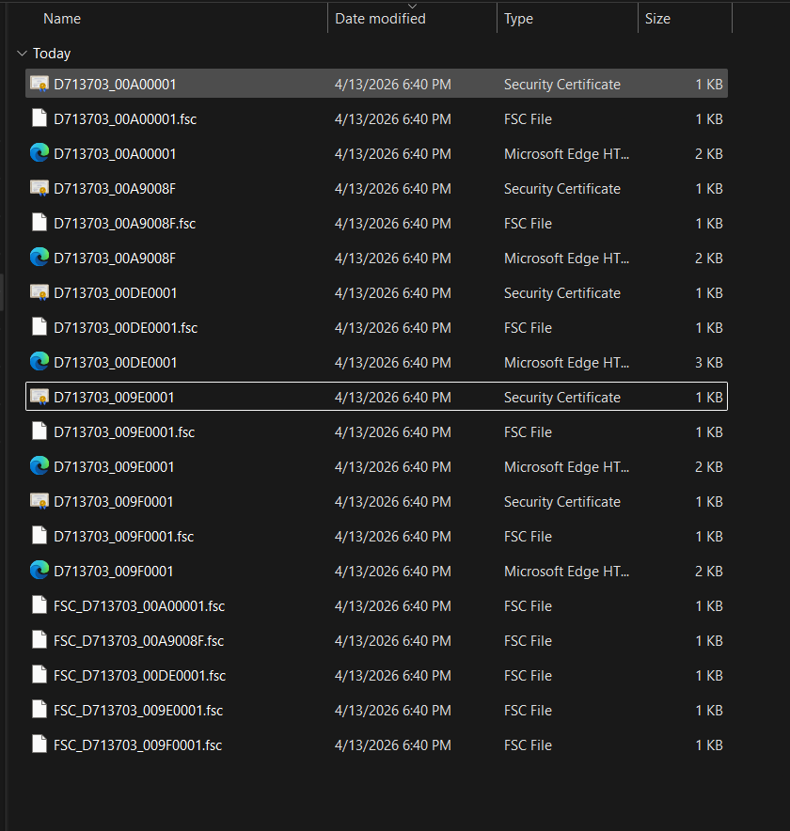The width and height of the screenshot is (790, 831).
Task: Sort files by the Size column
Action: (x=657, y=19)
